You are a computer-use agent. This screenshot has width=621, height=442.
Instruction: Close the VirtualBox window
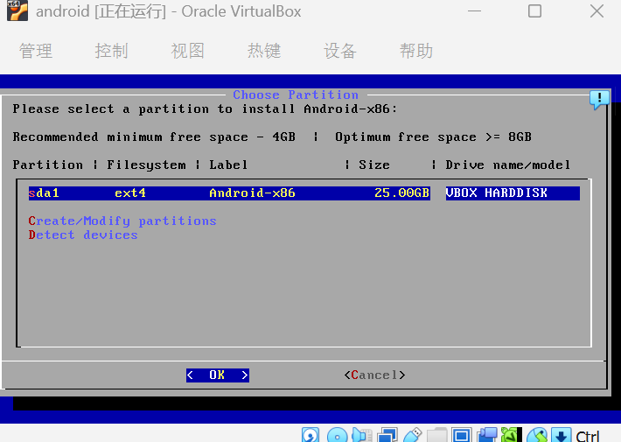tap(597, 11)
